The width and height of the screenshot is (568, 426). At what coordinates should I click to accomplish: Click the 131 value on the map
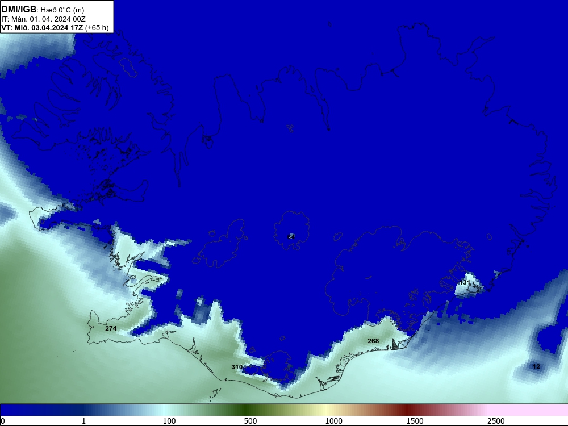465,282
